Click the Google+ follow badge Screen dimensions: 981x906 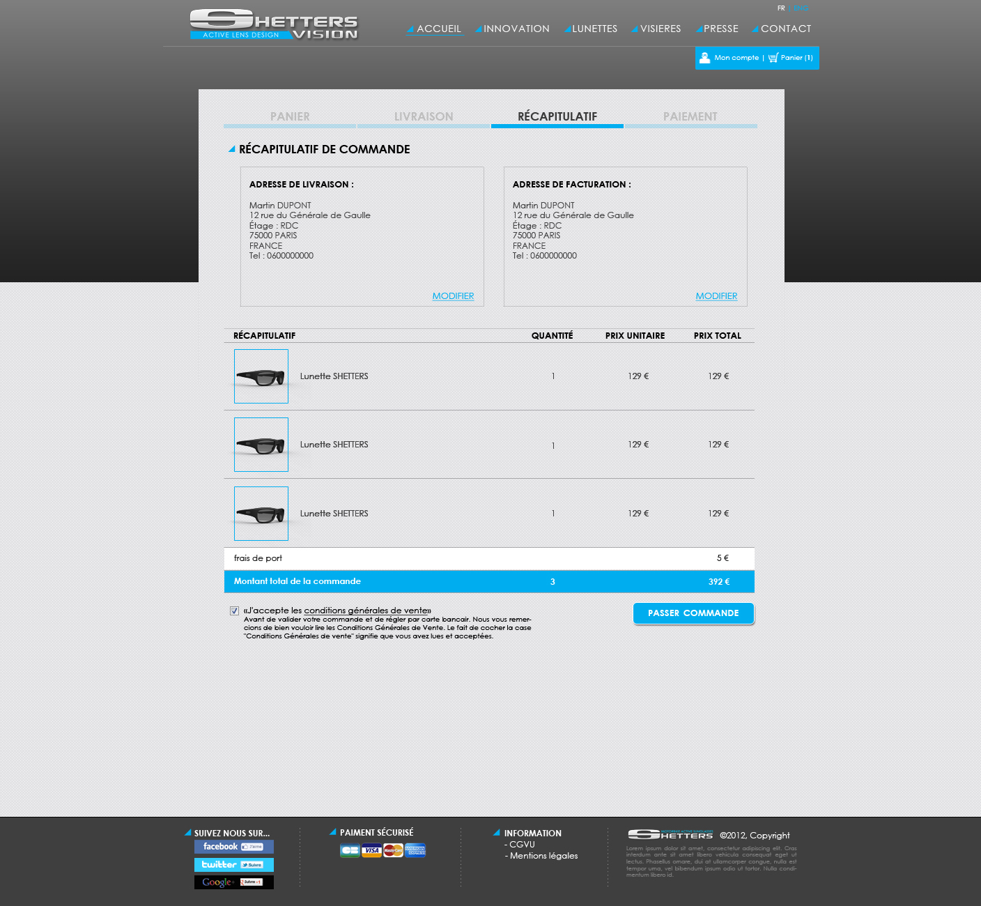coord(233,882)
